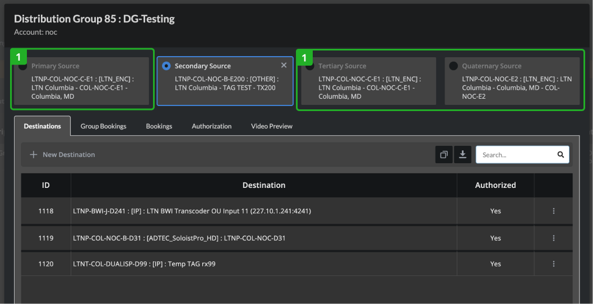
Task: Click ID cell 1120
Action: (x=46, y=264)
